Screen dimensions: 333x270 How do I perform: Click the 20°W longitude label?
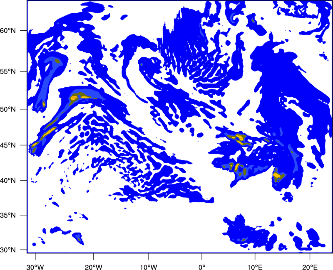tap(93, 267)
